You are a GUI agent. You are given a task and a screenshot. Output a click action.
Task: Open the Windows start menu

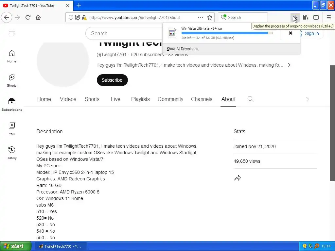(x=15, y=246)
